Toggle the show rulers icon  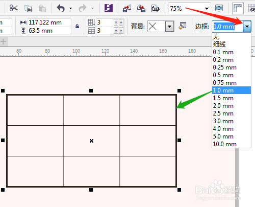click(x=238, y=8)
